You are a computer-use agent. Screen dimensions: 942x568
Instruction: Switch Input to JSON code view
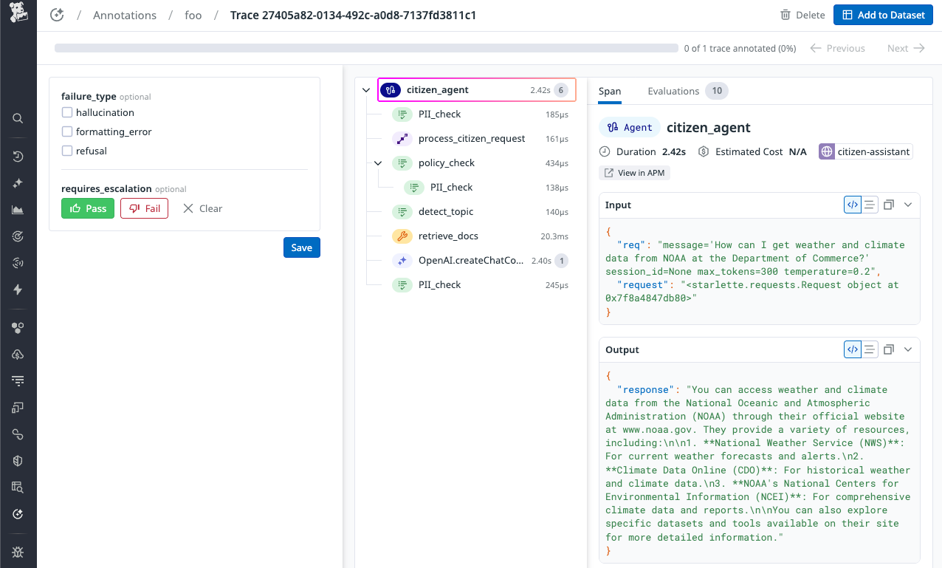point(853,205)
